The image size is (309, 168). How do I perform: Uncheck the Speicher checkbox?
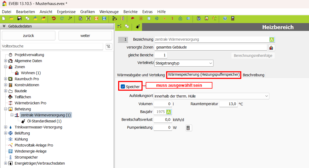tap(123, 86)
